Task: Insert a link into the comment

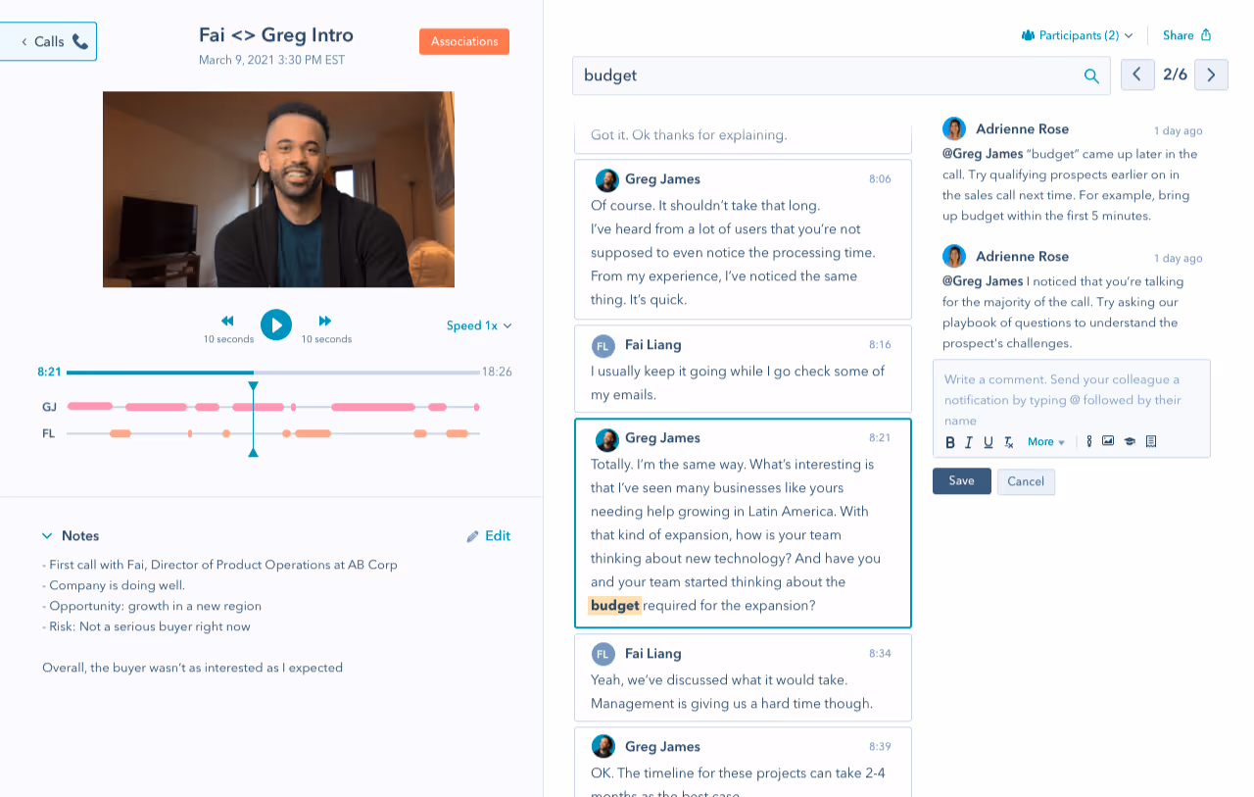Action: pyautogui.click(x=1088, y=442)
